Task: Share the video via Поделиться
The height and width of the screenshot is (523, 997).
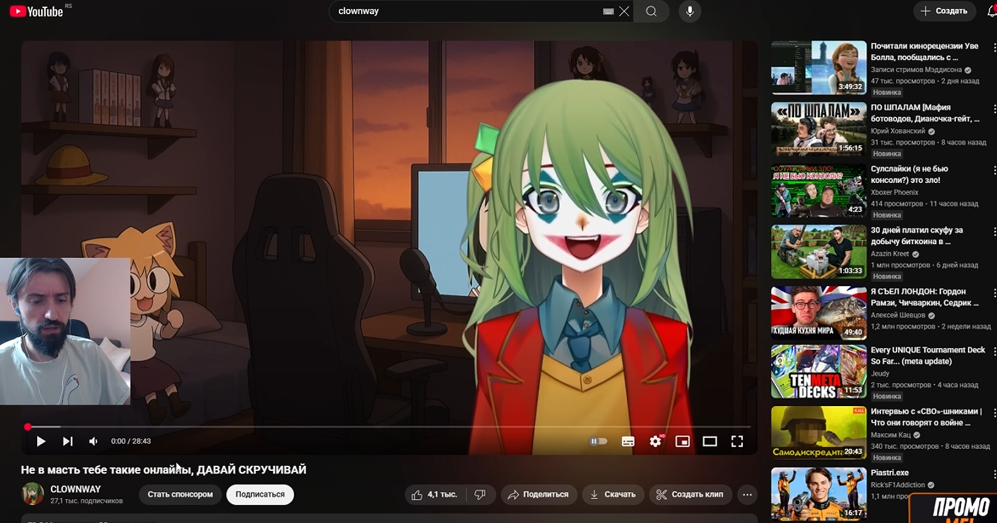Action: (539, 494)
